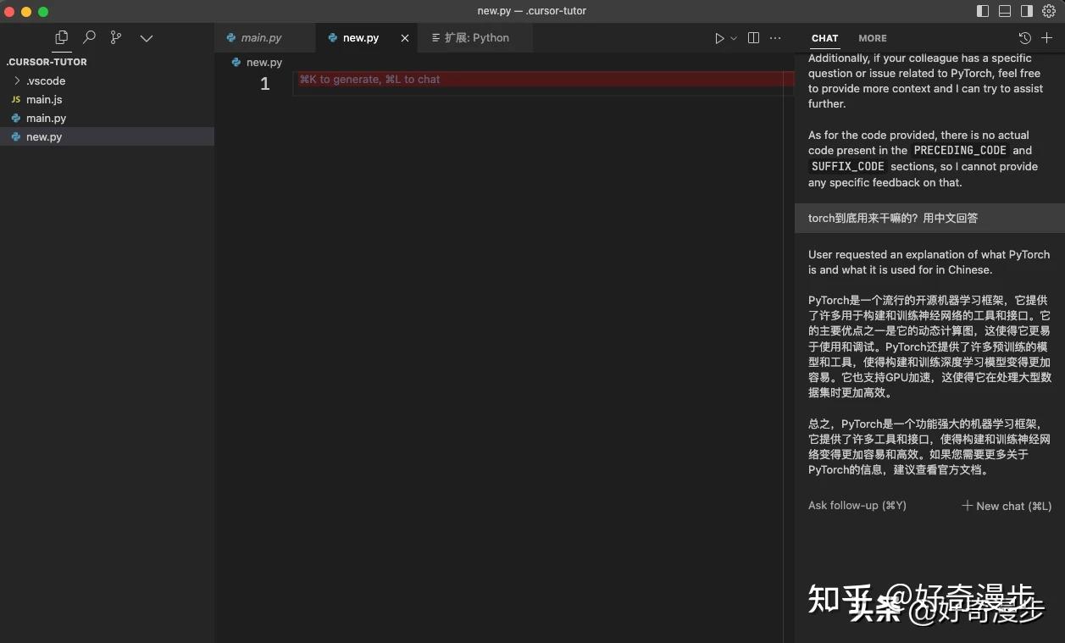Viewport: 1065px width, 643px height.
Task: Click the New chat (⌘L) button
Action: point(1007,506)
